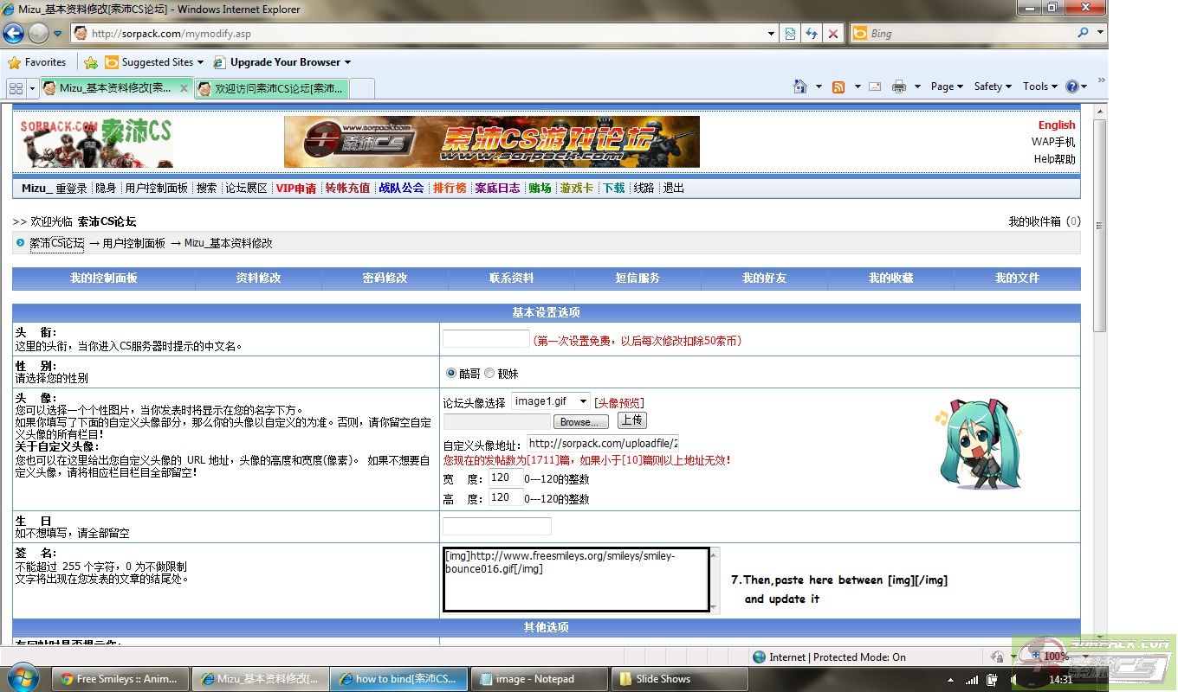Viewport: 1178px width, 692px height.
Task: Expand the image1.gif avatar dropdown
Action: [x=583, y=401]
